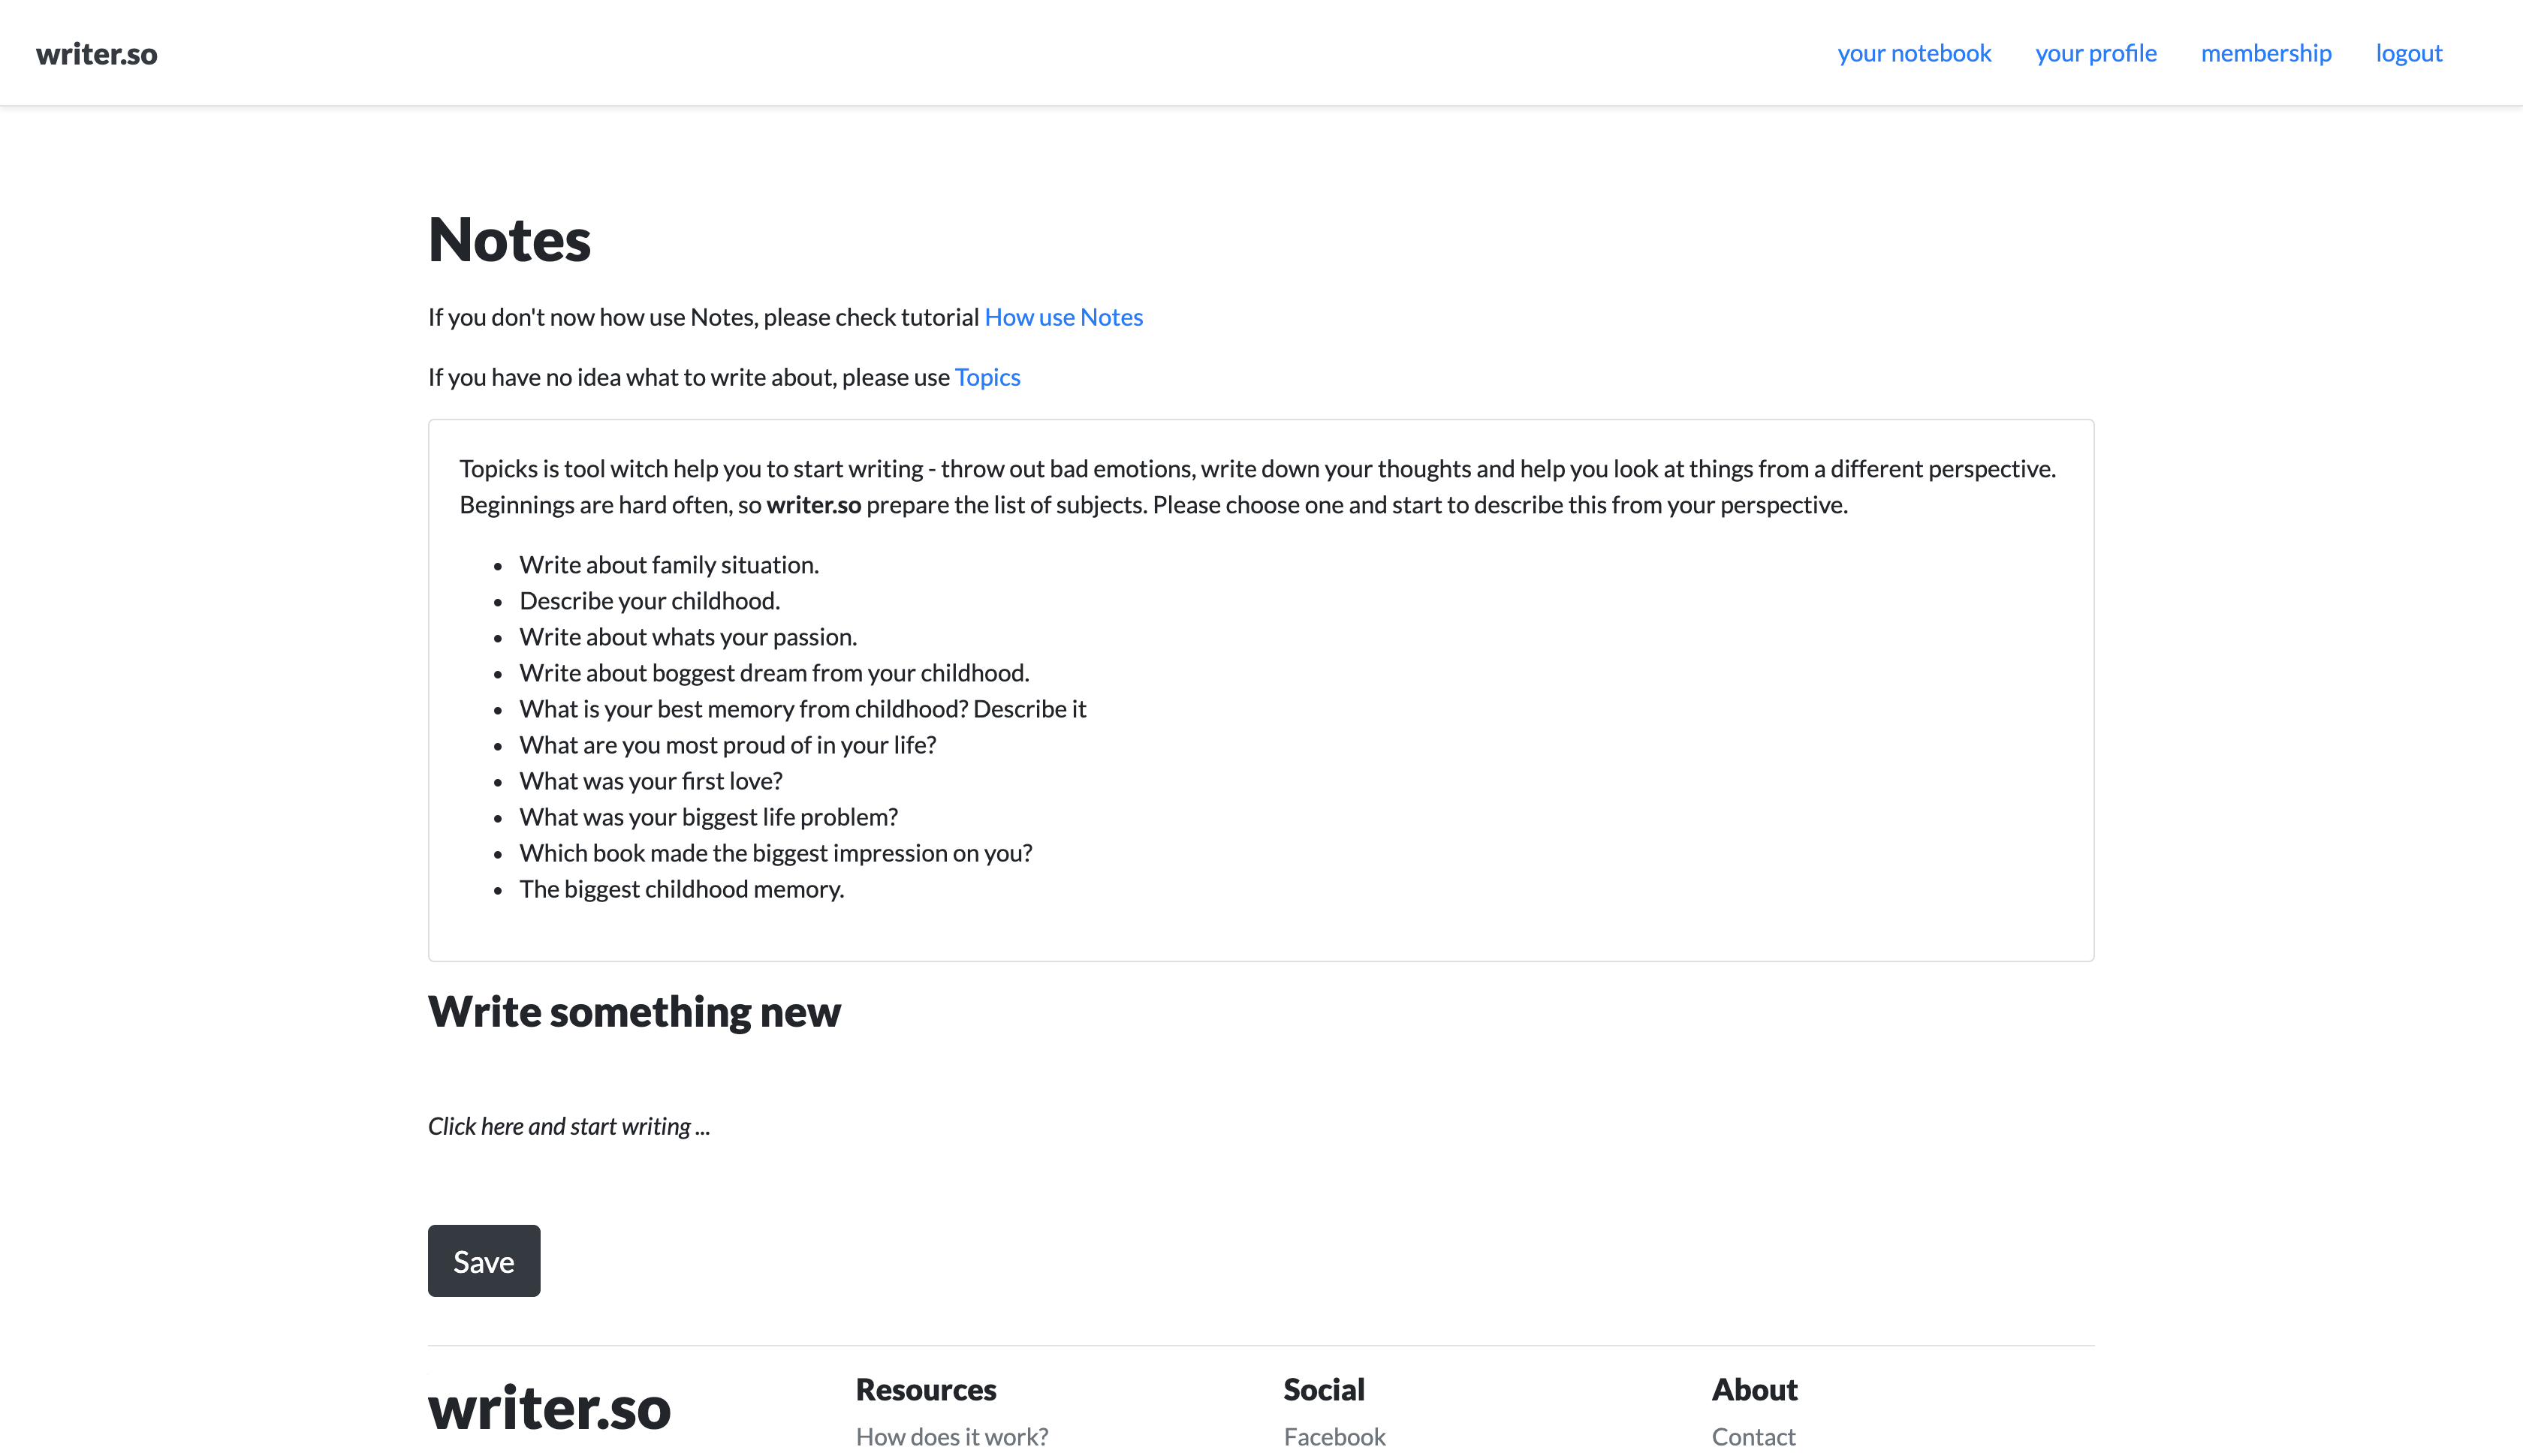Click the What was your first love? topic
This screenshot has height=1456, width=2523.
pos(650,781)
